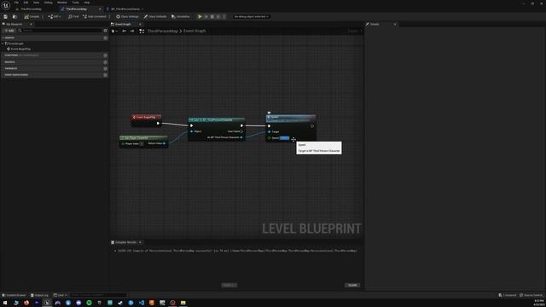Open the Help menu
Screen dimensions: 546x307
(x=87, y=3)
